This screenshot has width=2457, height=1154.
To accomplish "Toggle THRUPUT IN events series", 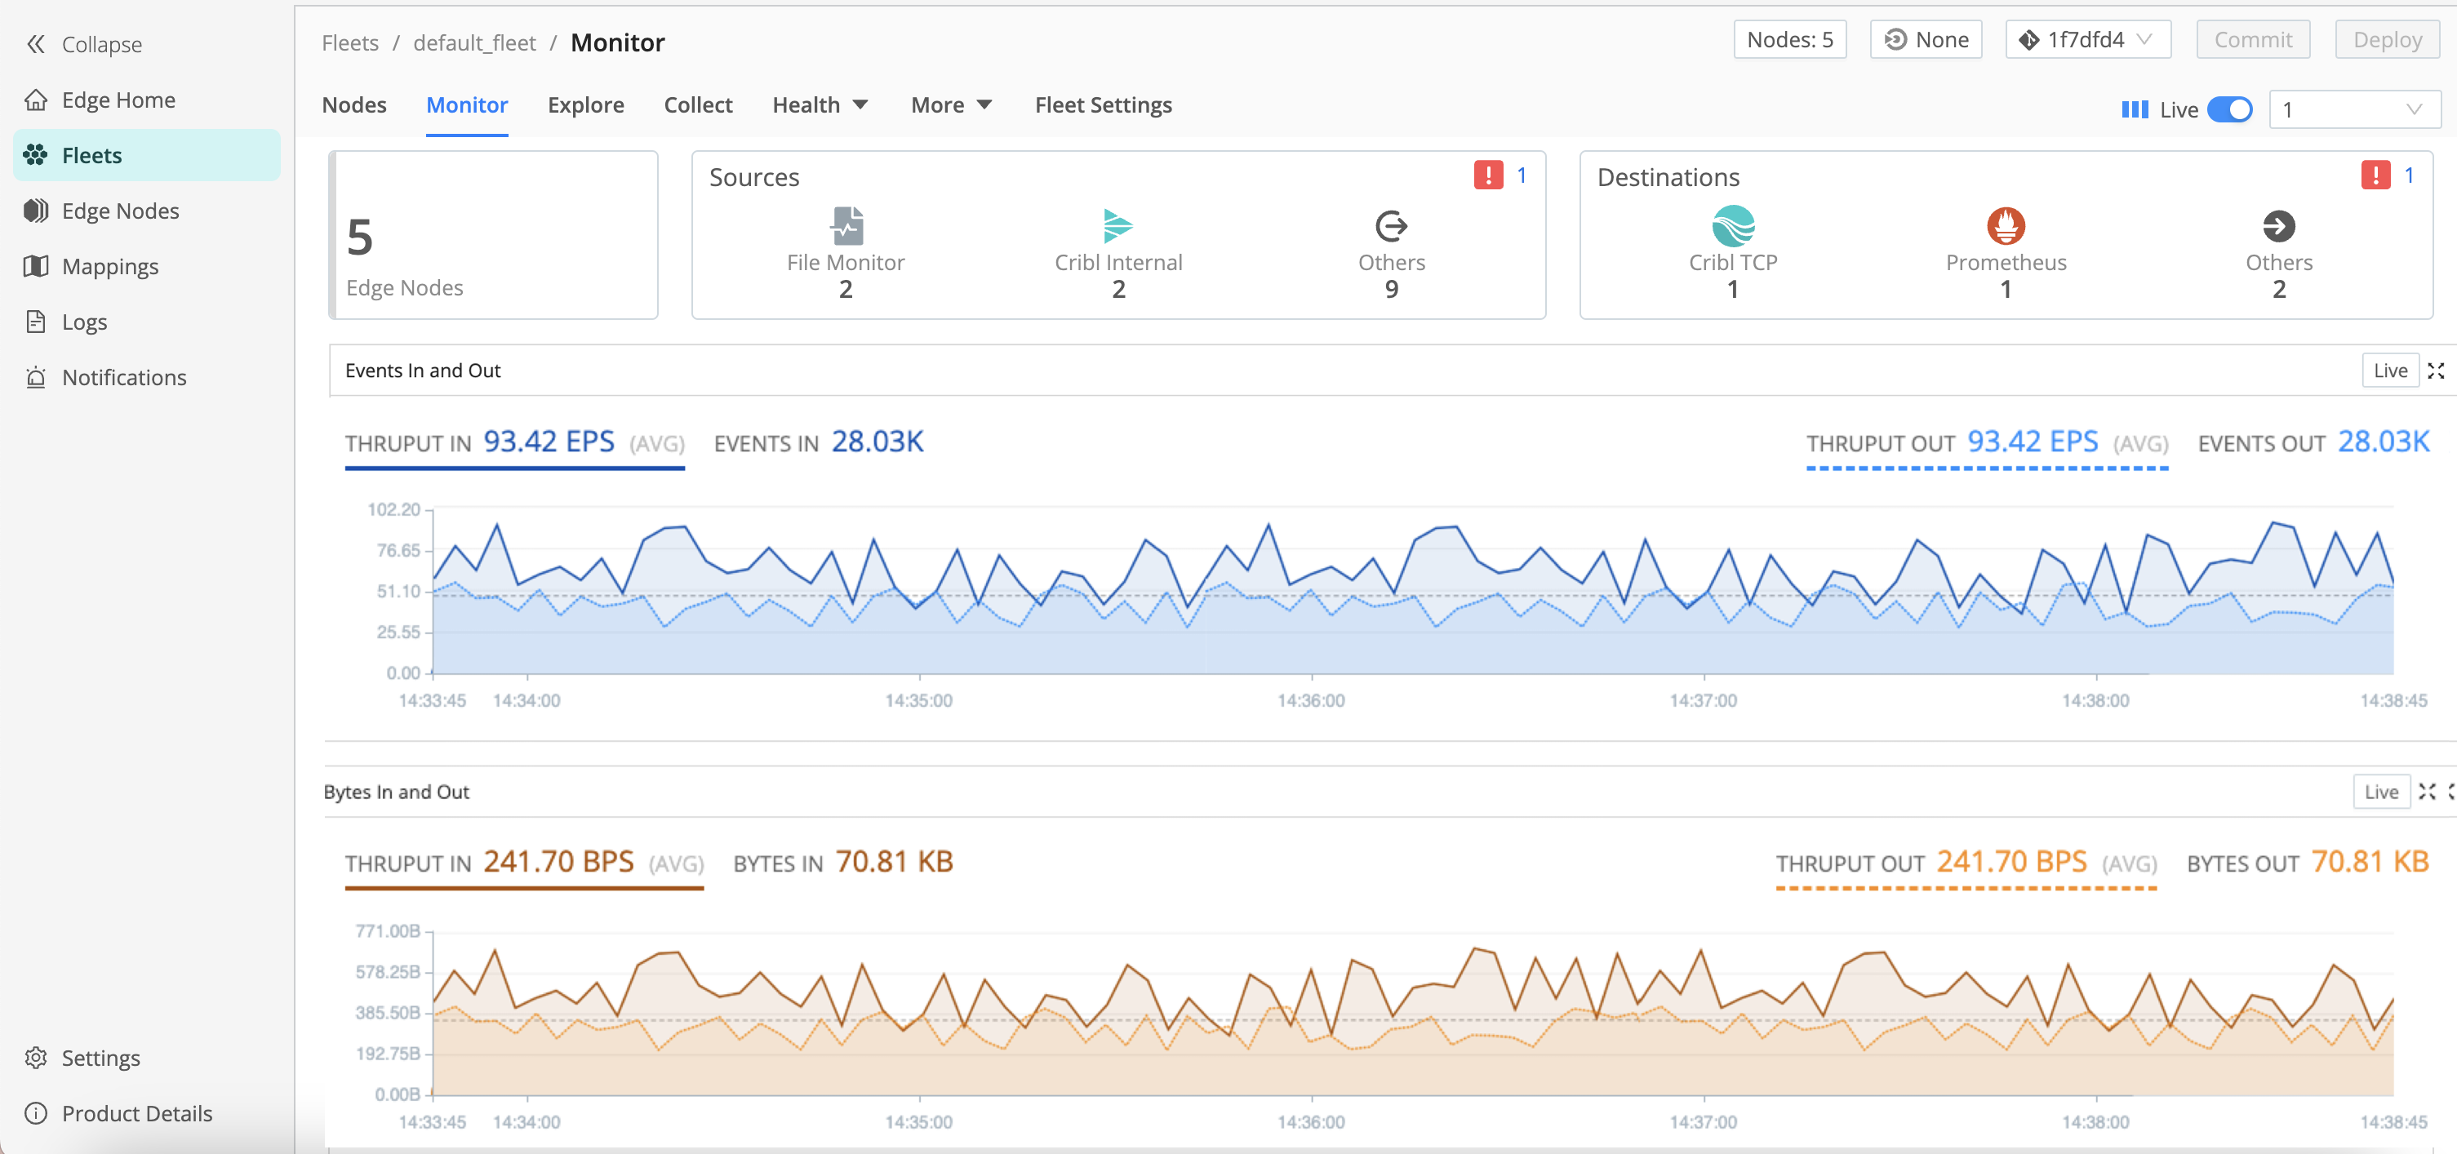I will click(515, 443).
